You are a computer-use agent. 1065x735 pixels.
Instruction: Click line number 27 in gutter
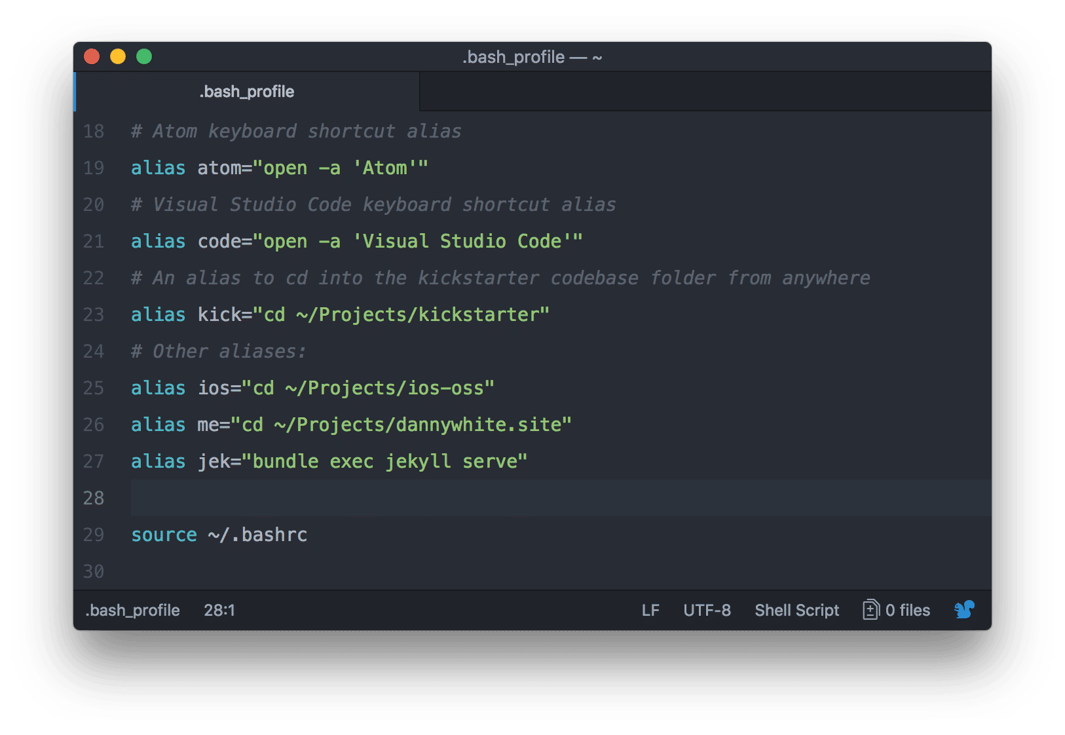pyautogui.click(x=94, y=462)
